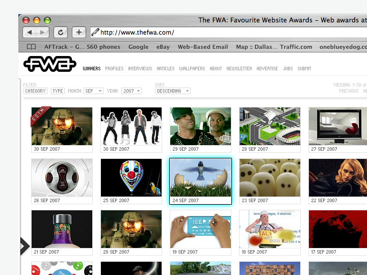Open the AFTrack bookmark

[82, 47]
